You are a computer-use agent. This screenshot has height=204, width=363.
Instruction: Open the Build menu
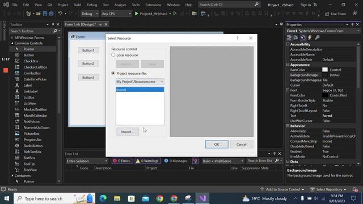click(x=77, y=5)
